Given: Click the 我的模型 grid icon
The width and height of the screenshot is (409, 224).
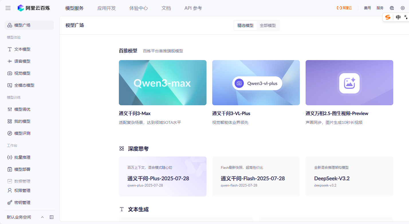Looking at the screenshot, I should [9, 121].
